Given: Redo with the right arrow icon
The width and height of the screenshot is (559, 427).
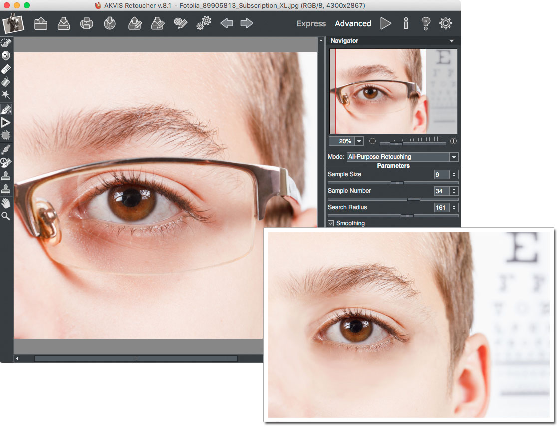Looking at the screenshot, I should coord(247,23).
